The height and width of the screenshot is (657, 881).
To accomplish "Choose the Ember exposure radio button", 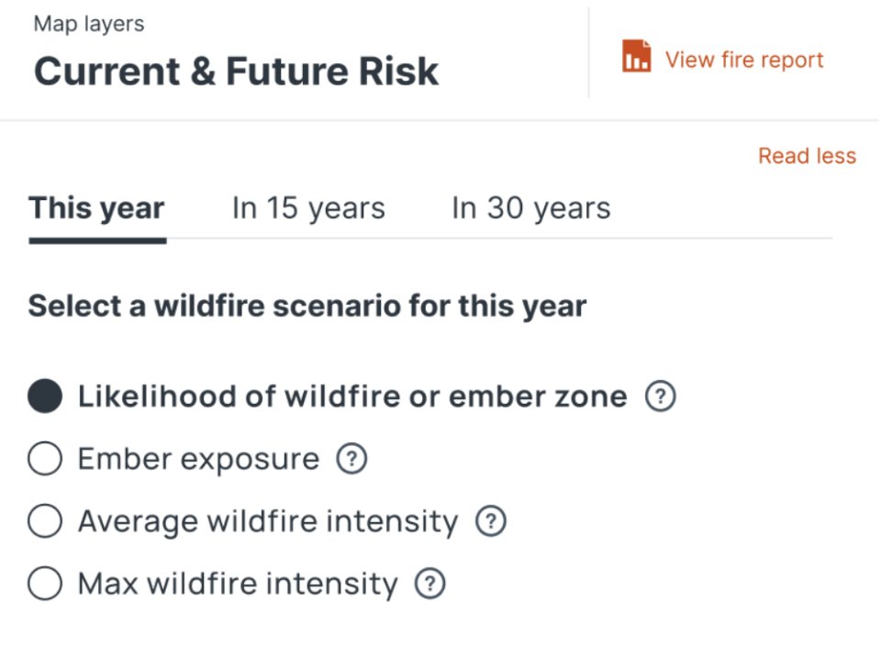I will (x=45, y=459).
